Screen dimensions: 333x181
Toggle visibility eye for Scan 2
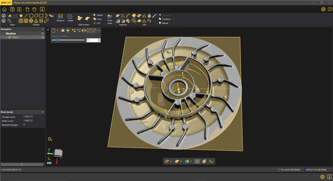[42, 37]
